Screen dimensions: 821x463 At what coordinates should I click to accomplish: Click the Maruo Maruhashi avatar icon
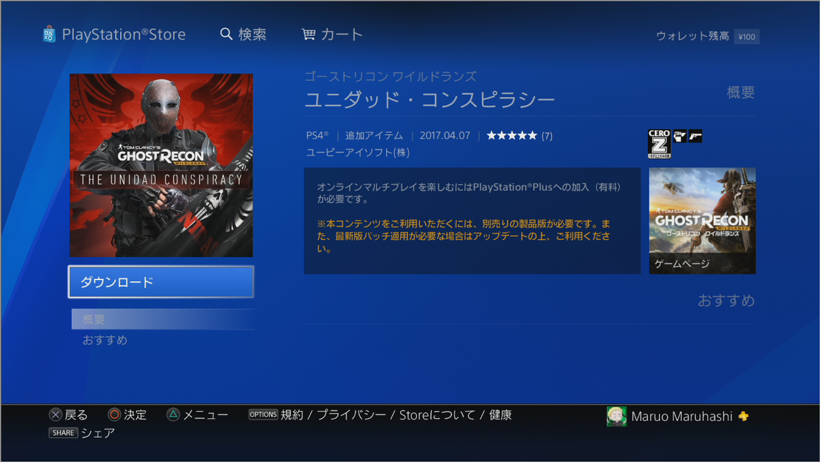click(617, 416)
